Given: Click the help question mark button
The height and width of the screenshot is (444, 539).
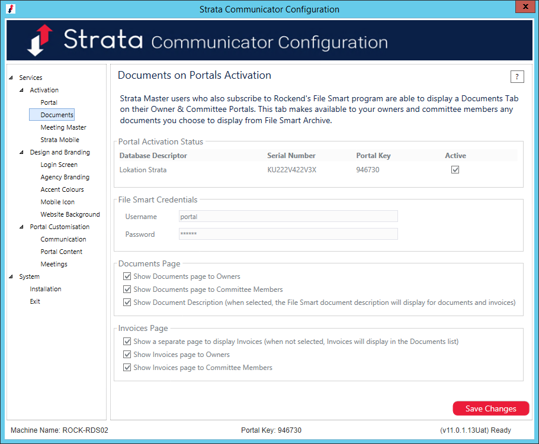Looking at the screenshot, I should (517, 76).
